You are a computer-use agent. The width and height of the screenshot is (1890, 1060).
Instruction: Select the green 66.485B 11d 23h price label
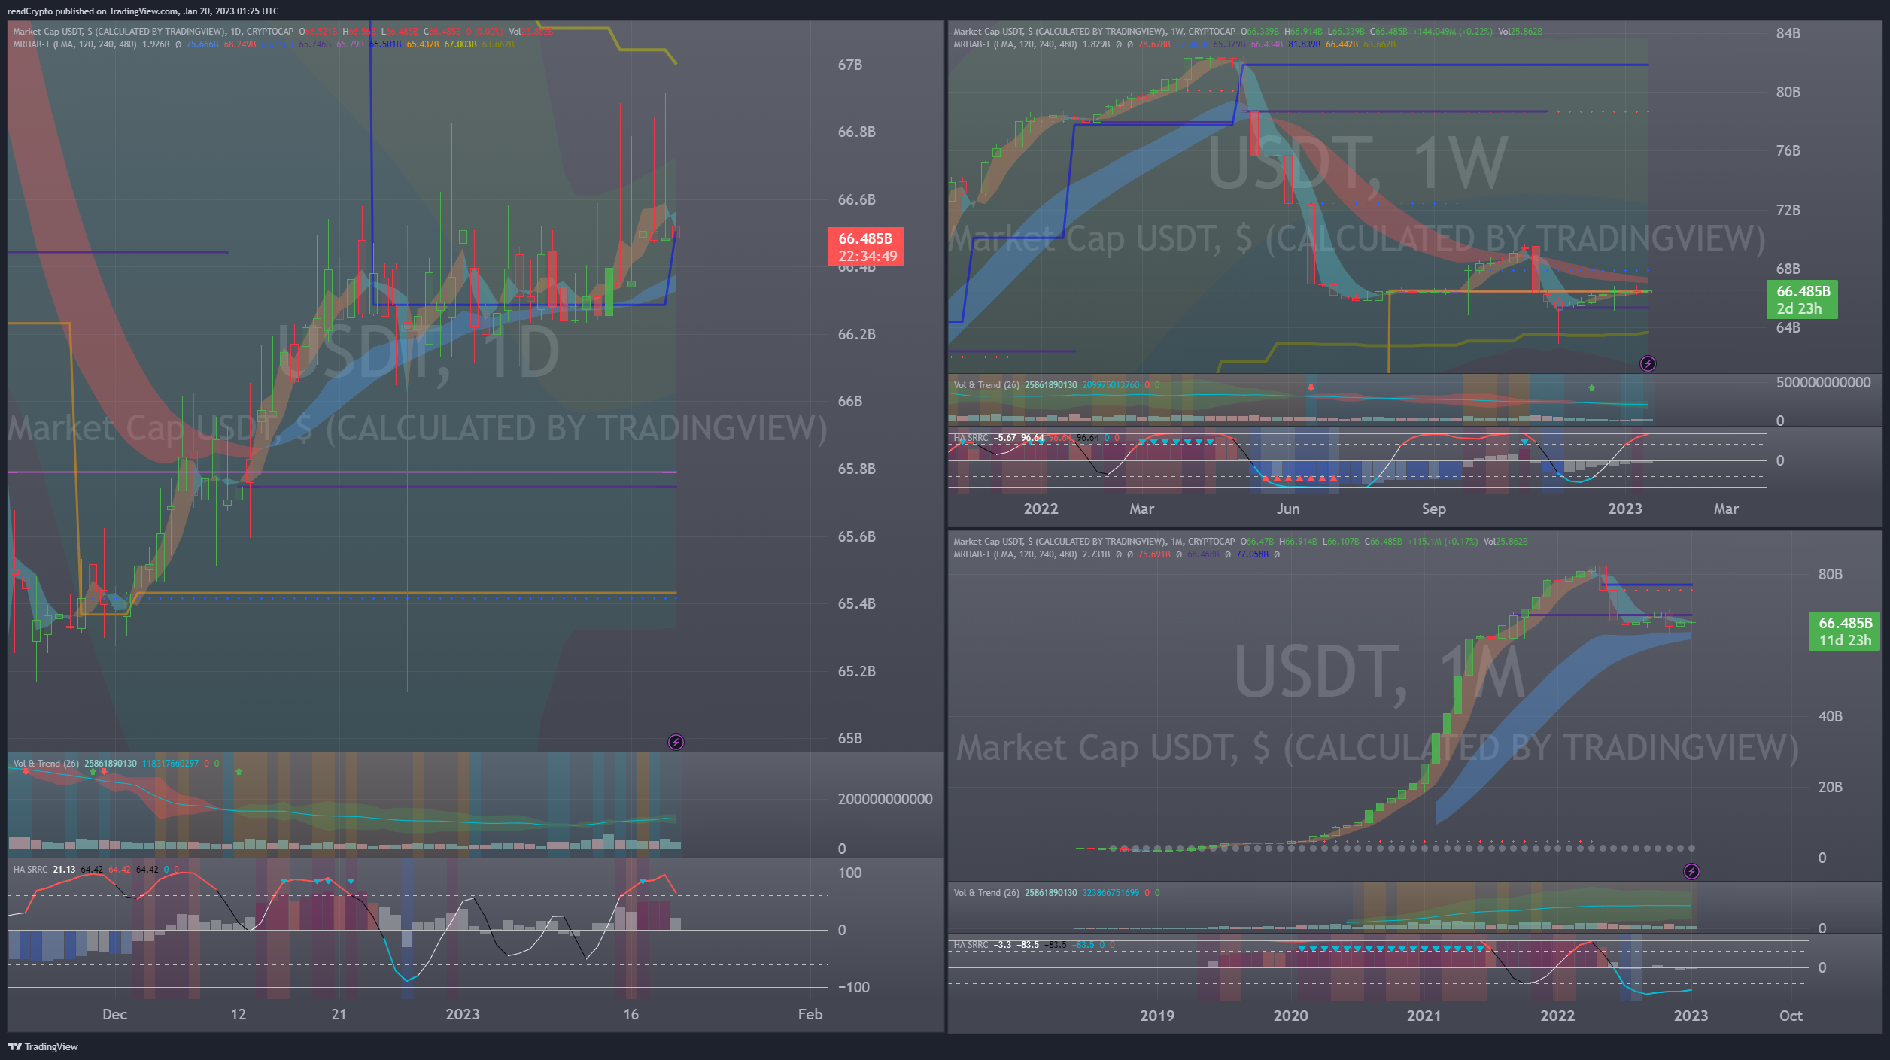coord(1844,631)
